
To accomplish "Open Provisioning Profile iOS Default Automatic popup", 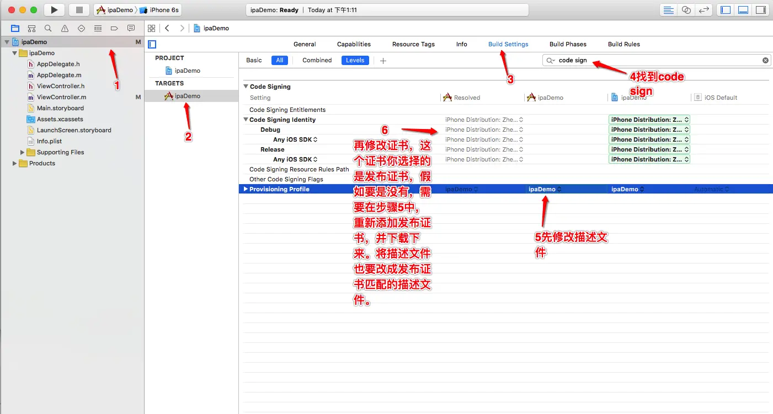I will [711, 189].
